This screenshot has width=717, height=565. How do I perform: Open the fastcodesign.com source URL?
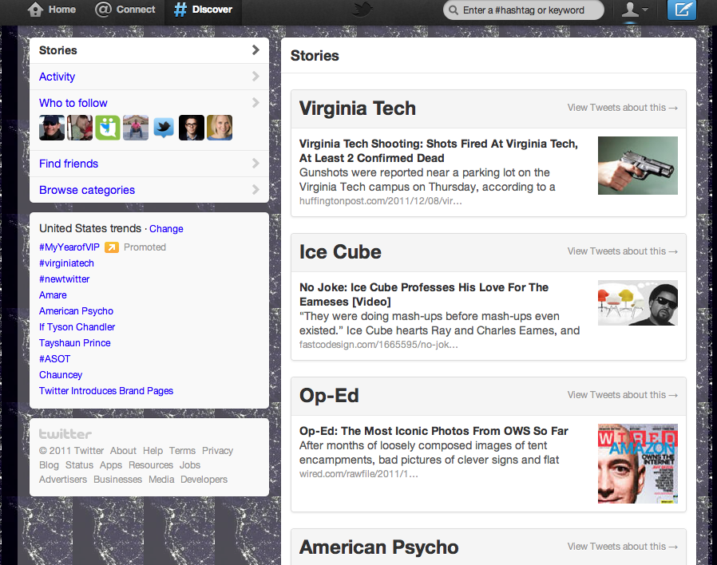coord(378,345)
